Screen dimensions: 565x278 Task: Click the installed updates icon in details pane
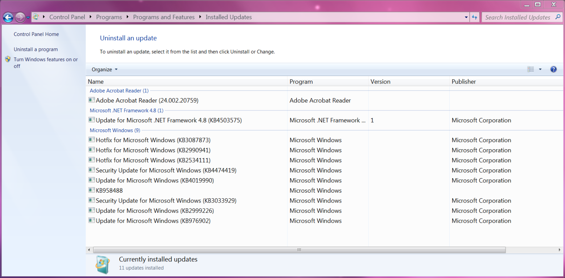103,265
